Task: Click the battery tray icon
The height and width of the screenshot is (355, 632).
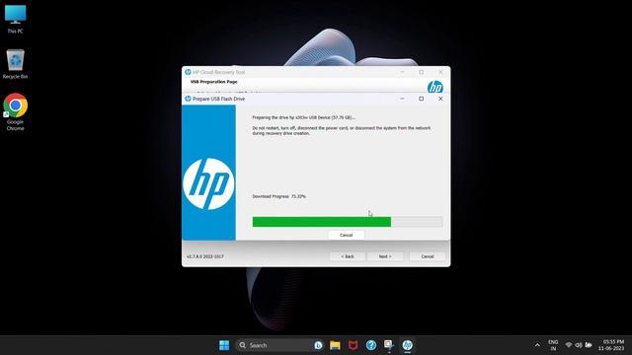Action: point(589,345)
